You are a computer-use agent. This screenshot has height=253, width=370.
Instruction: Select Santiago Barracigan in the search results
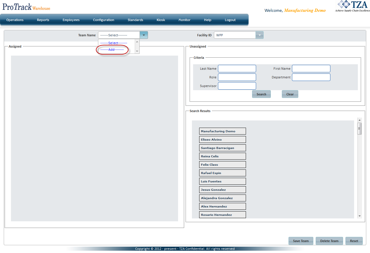tap(223, 148)
